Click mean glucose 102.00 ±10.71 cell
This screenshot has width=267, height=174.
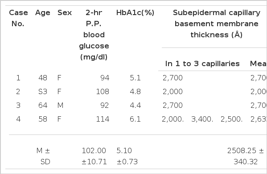click(94, 156)
